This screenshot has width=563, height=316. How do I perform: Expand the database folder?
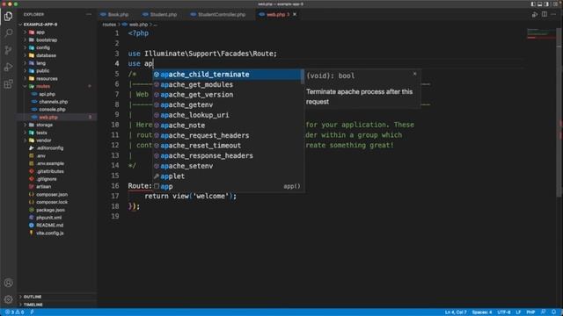point(46,55)
